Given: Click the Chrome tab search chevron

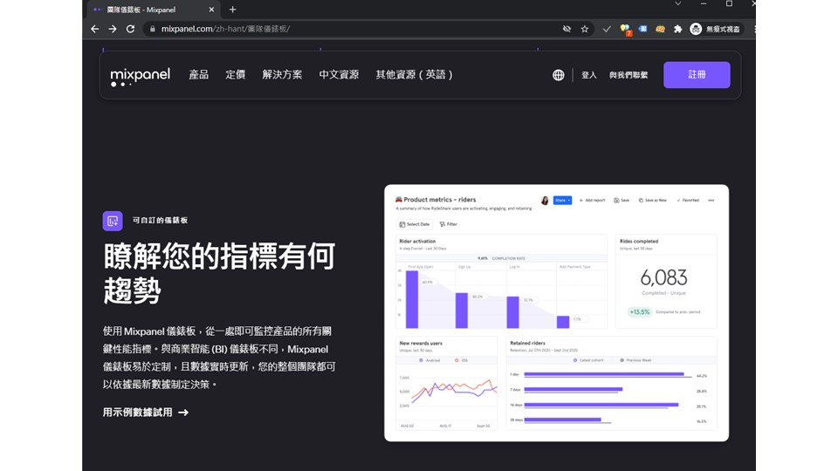Looking at the screenshot, I should (677, 3).
